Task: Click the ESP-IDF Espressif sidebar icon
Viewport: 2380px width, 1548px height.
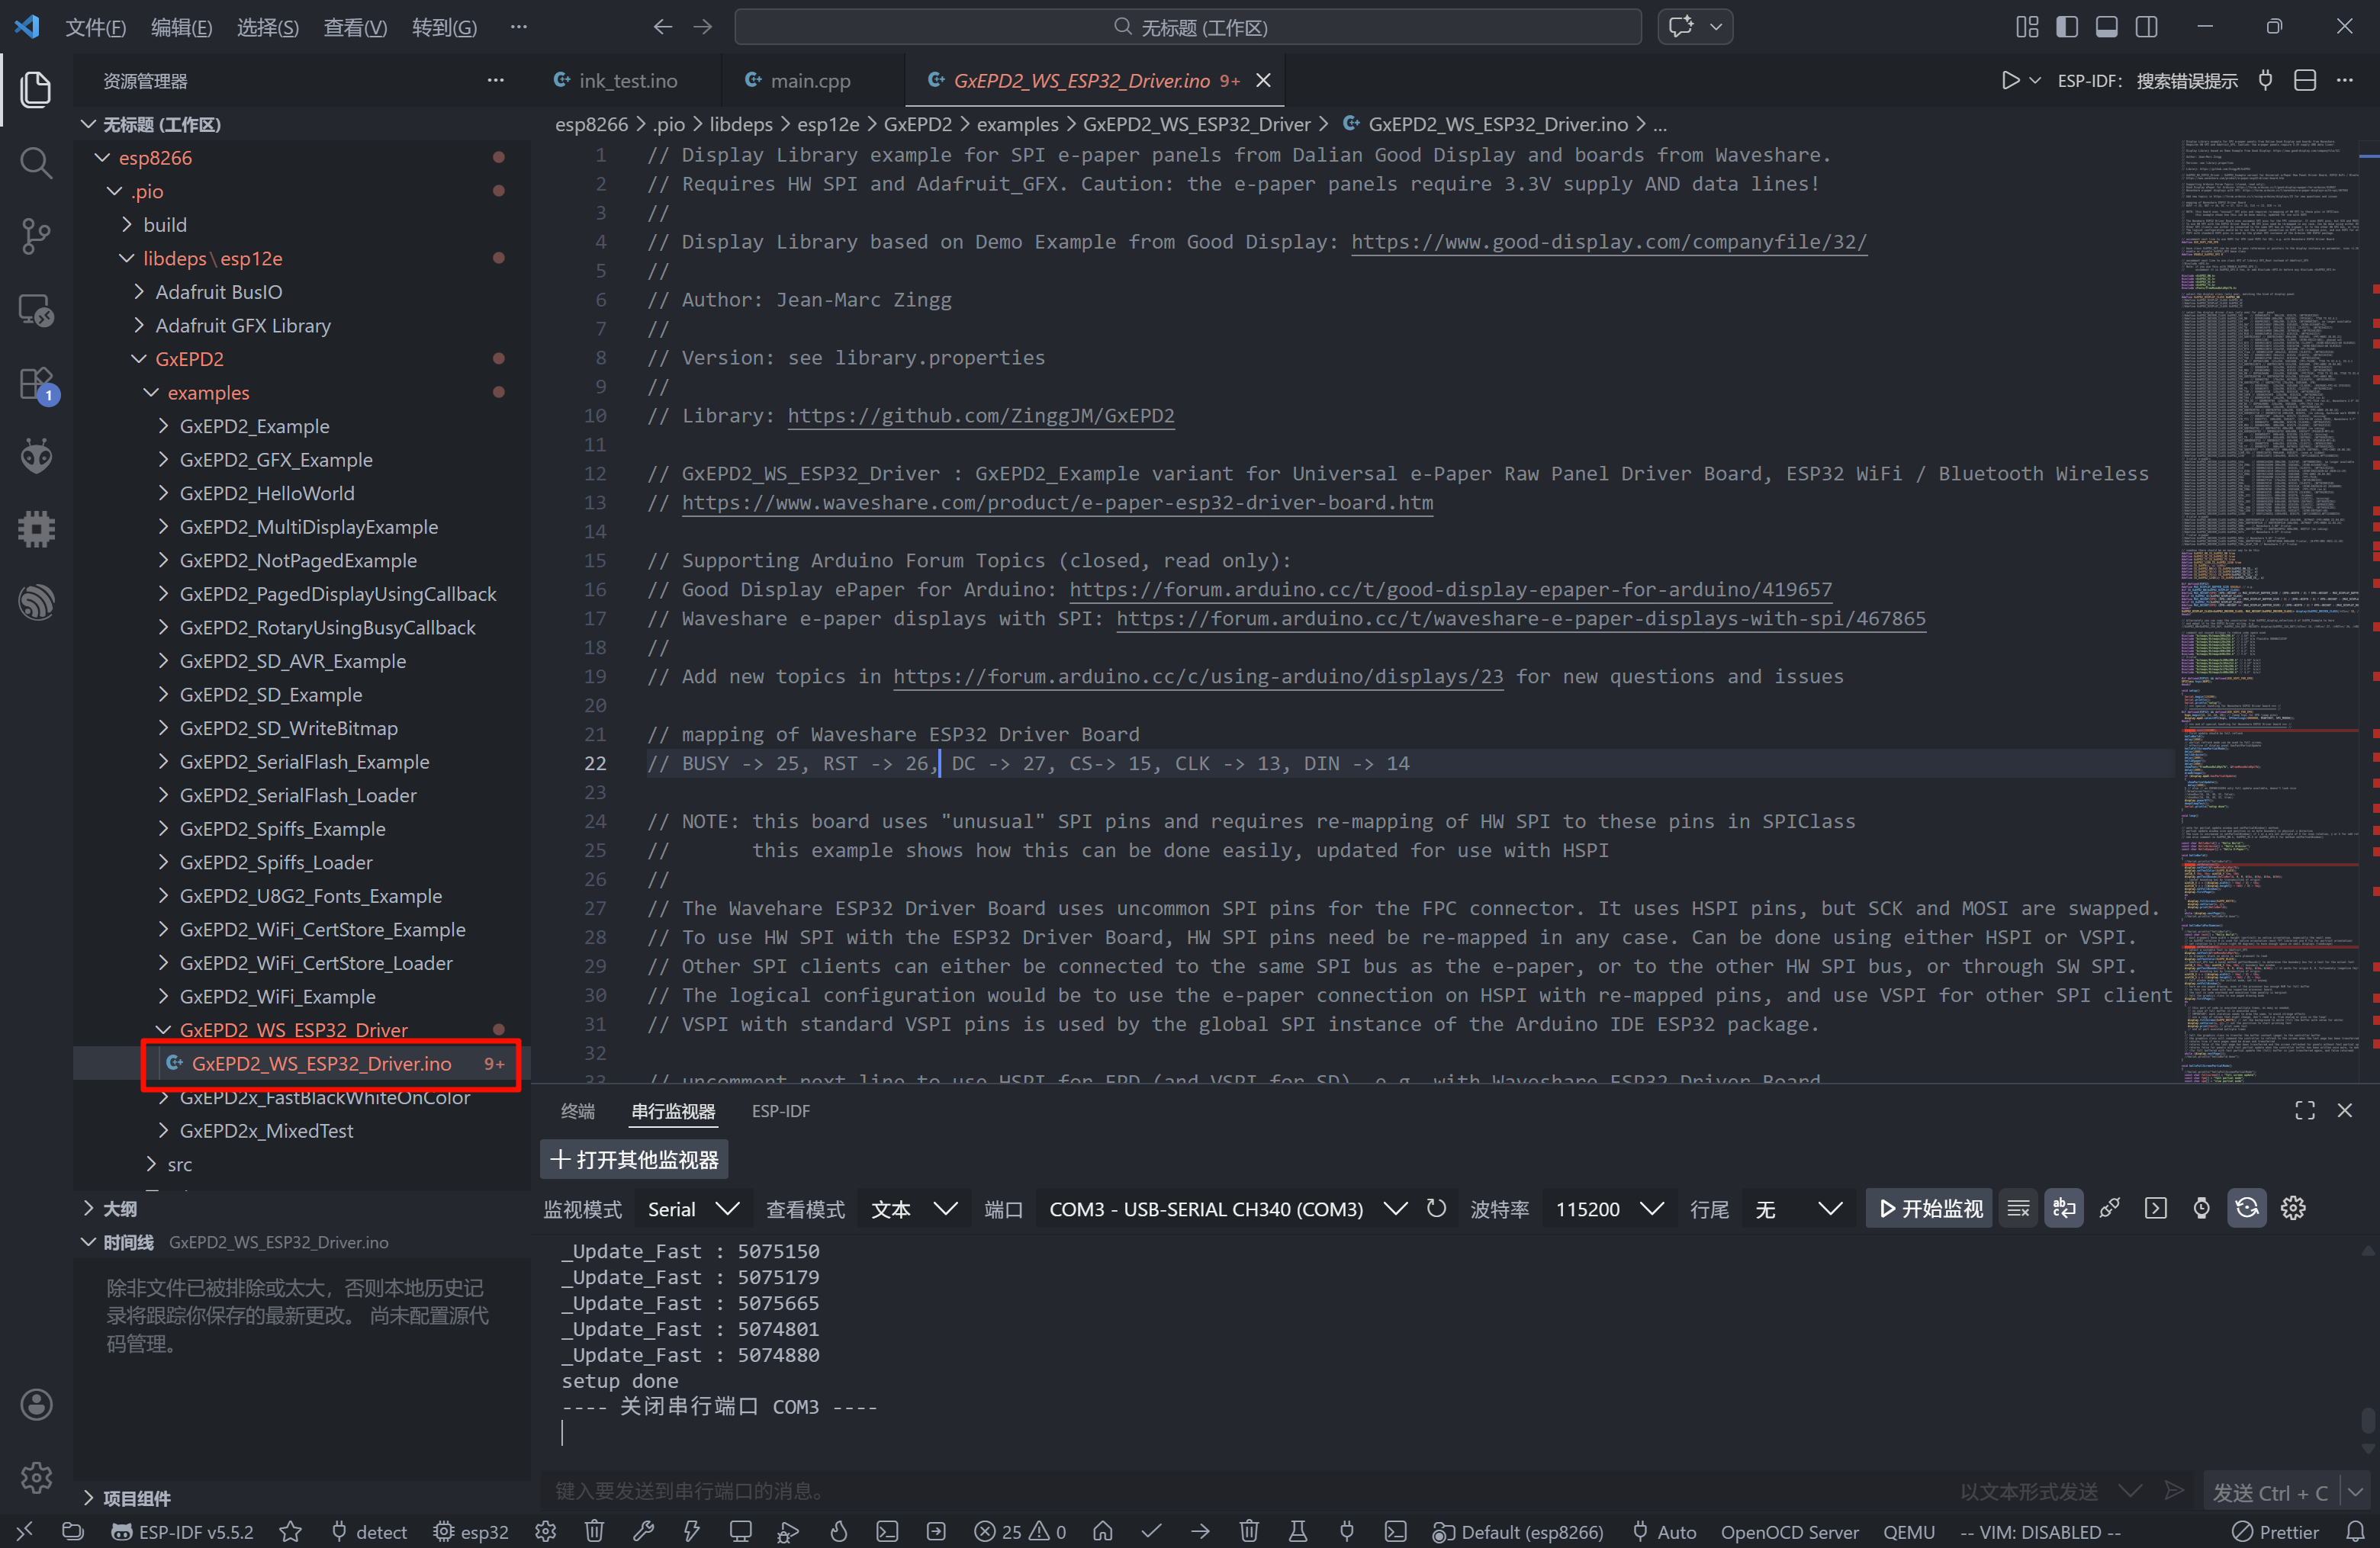Action: (36, 602)
